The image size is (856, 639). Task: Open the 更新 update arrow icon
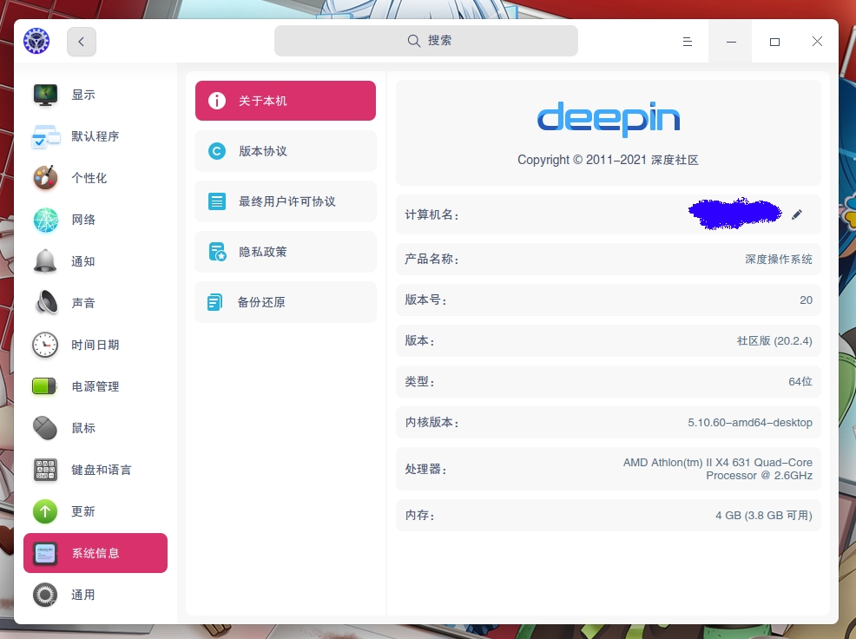(x=45, y=511)
